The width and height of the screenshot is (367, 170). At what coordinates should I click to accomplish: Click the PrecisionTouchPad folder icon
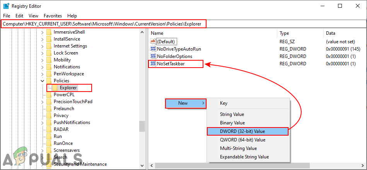[49, 102]
